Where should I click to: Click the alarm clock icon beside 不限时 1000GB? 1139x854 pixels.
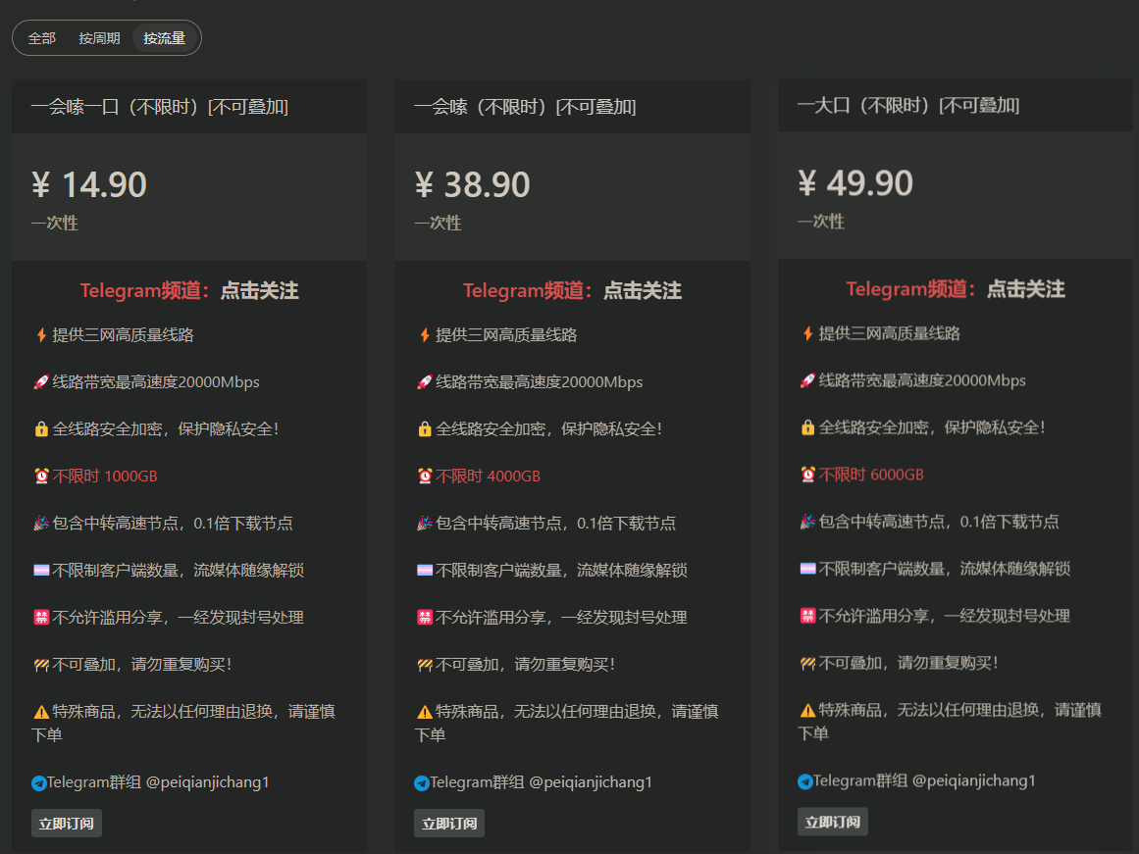[x=41, y=477]
